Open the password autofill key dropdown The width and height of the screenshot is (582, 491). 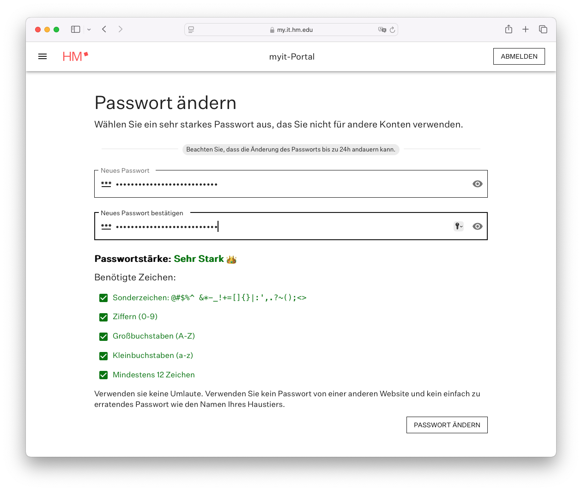tap(458, 226)
